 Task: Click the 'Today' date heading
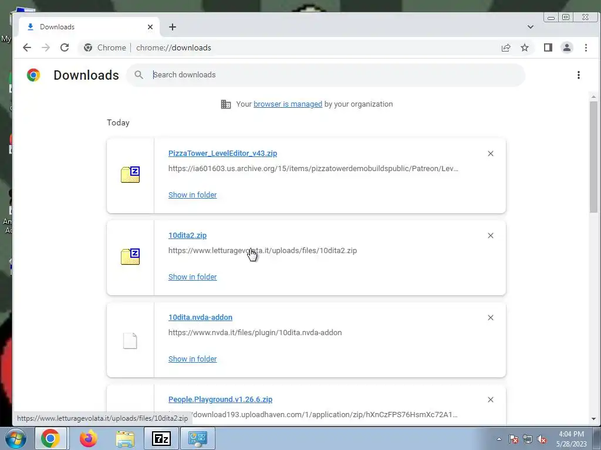click(x=118, y=122)
